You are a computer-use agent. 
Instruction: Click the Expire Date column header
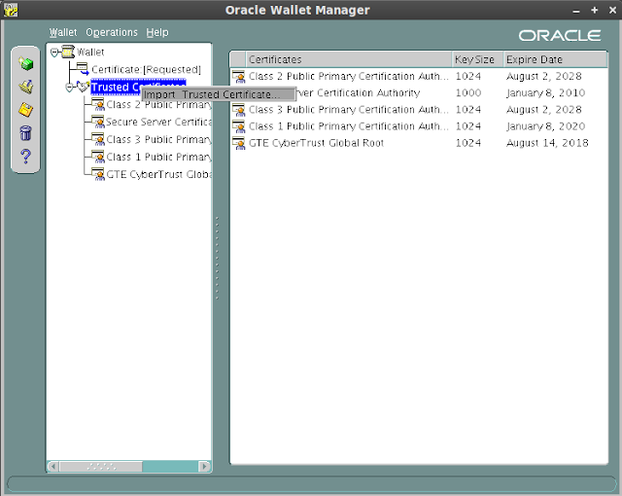pos(555,59)
